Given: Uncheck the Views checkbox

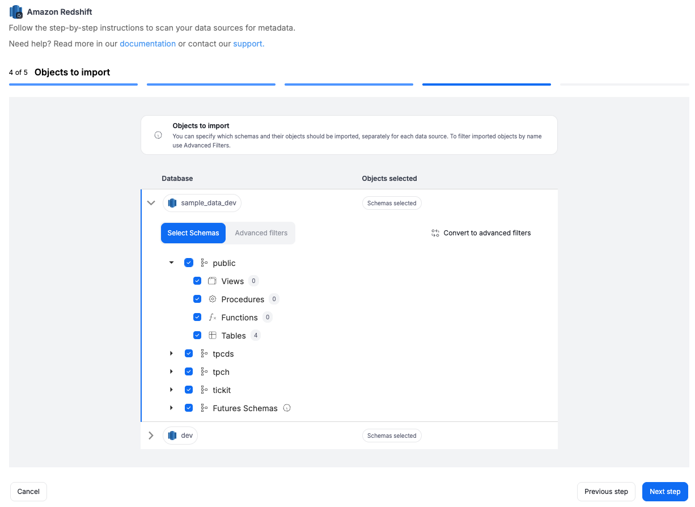Looking at the screenshot, I should pos(197,281).
